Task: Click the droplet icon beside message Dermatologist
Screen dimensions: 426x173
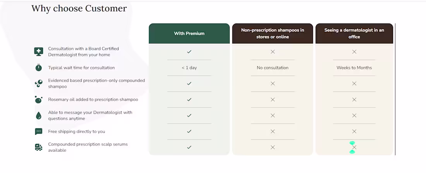Action: pyautogui.click(x=39, y=115)
